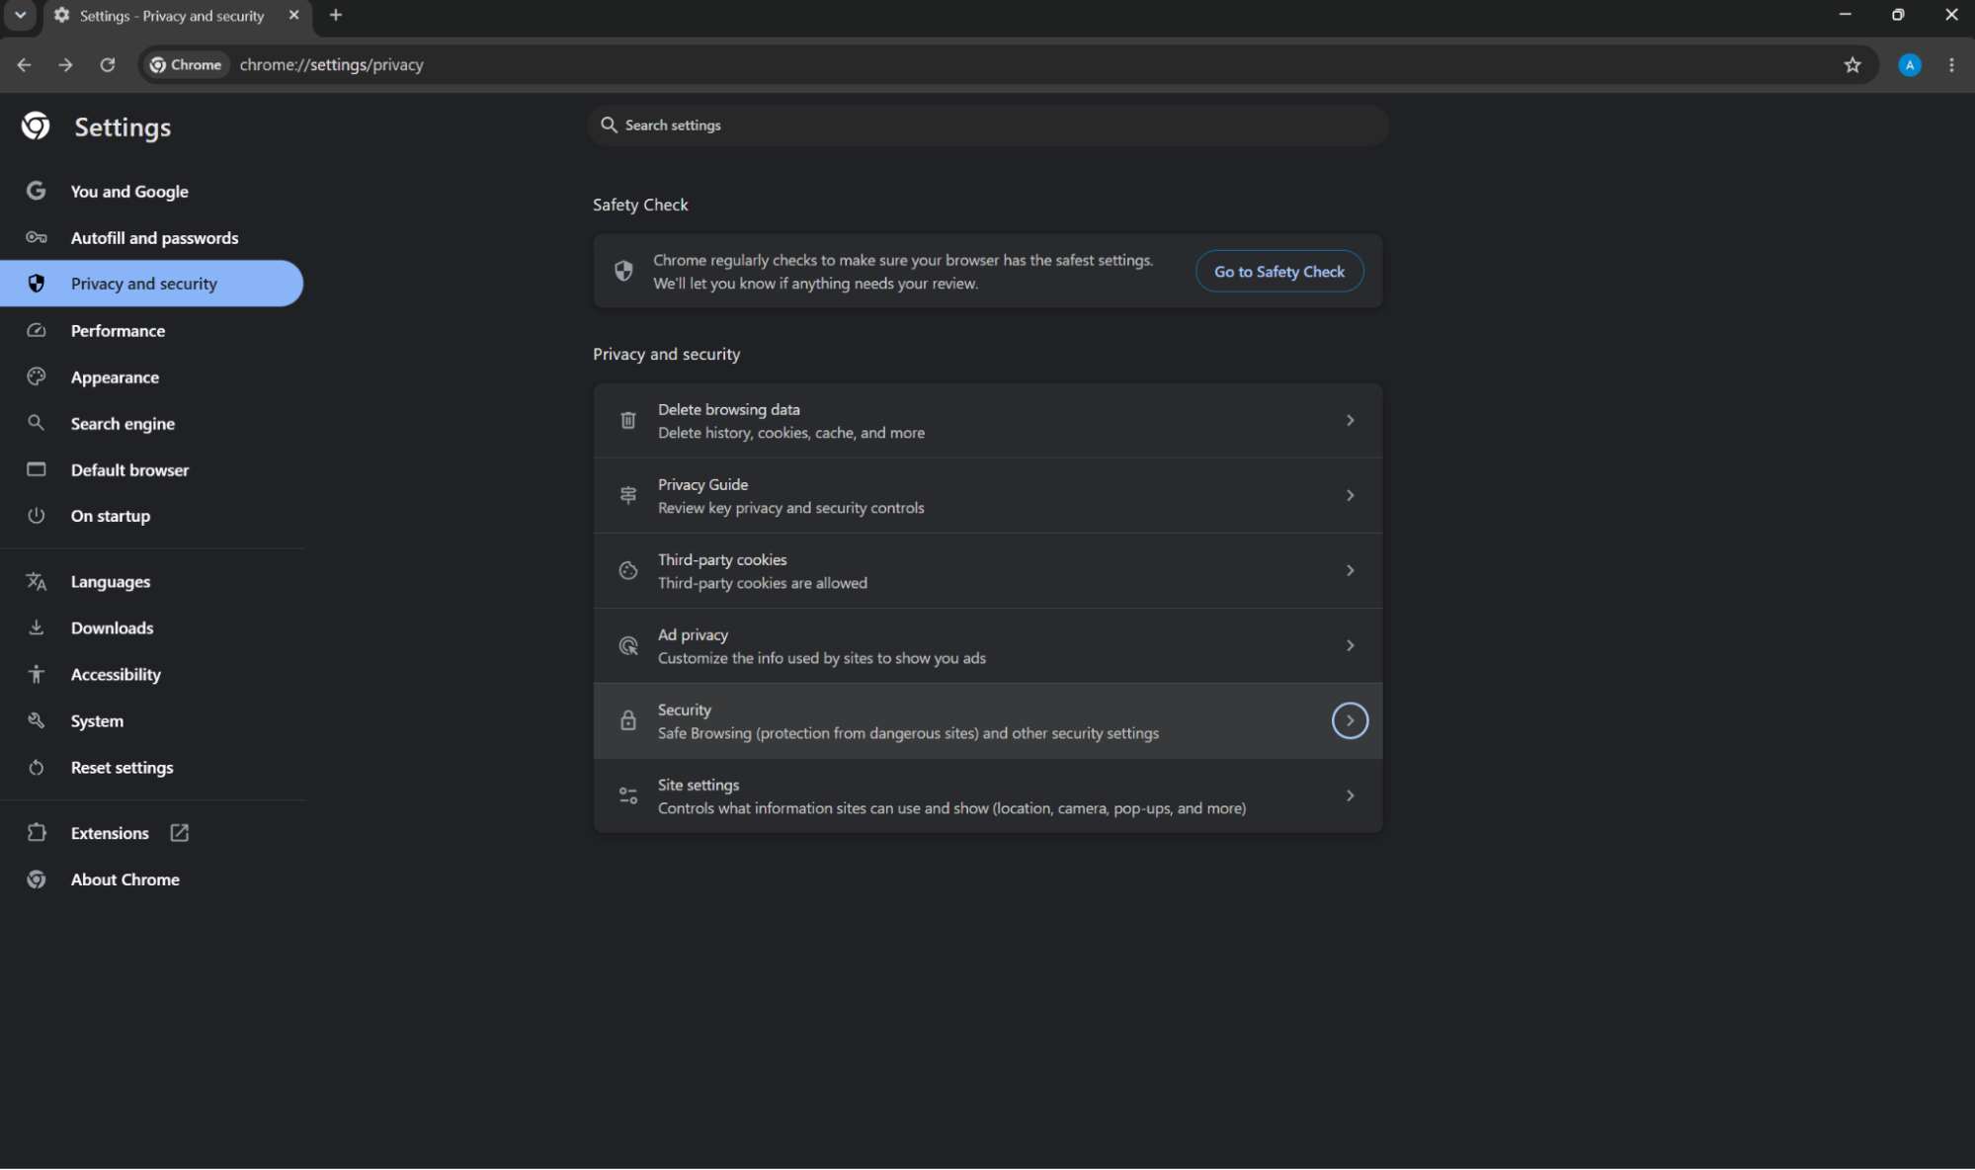1975x1170 pixels.
Task: Open Chrome's three-dot menu
Action: 1950,64
